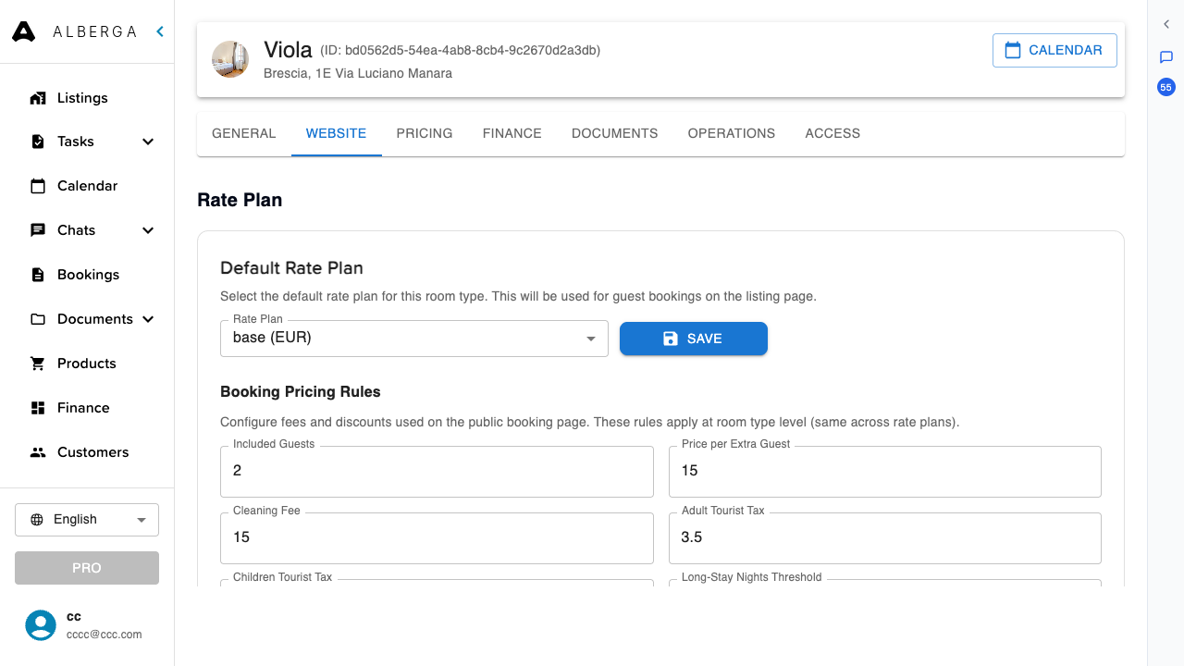Open the Documents tab
This screenshot has height=666, width=1184.
tap(615, 133)
